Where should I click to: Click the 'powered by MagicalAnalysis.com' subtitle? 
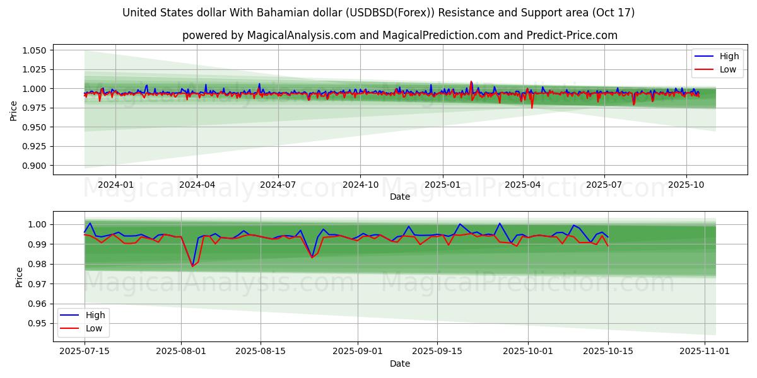pos(400,35)
